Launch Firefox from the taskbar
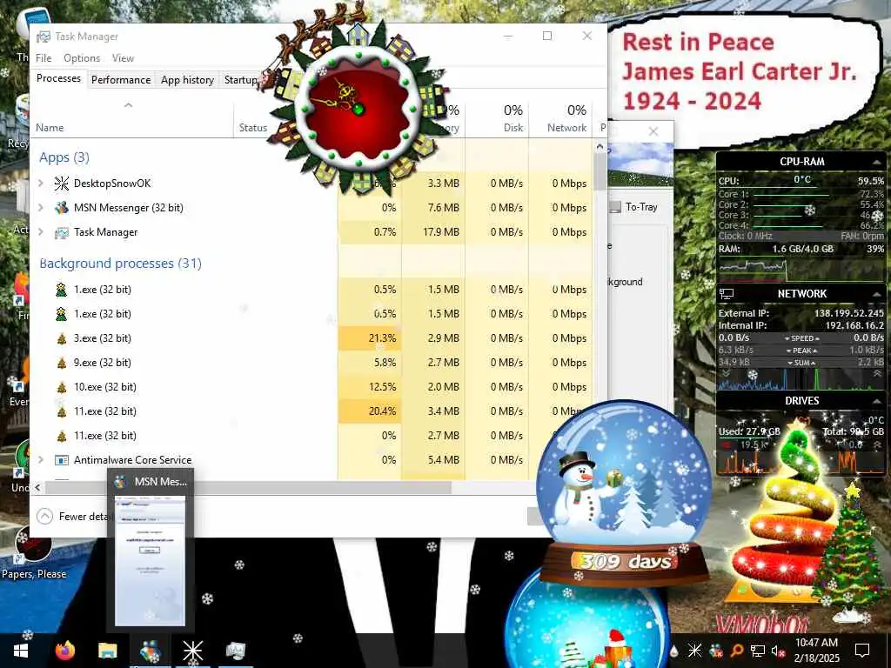This screenshot has height=668, width=891. click(x=65, y=651)
